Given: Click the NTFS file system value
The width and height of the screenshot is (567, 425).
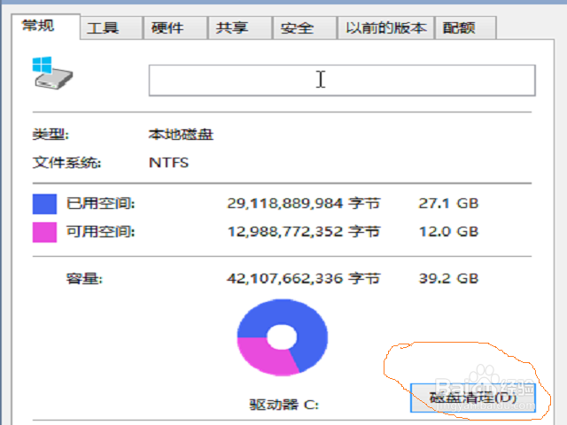Looking at the screenshot, I should tap(168, 163).
